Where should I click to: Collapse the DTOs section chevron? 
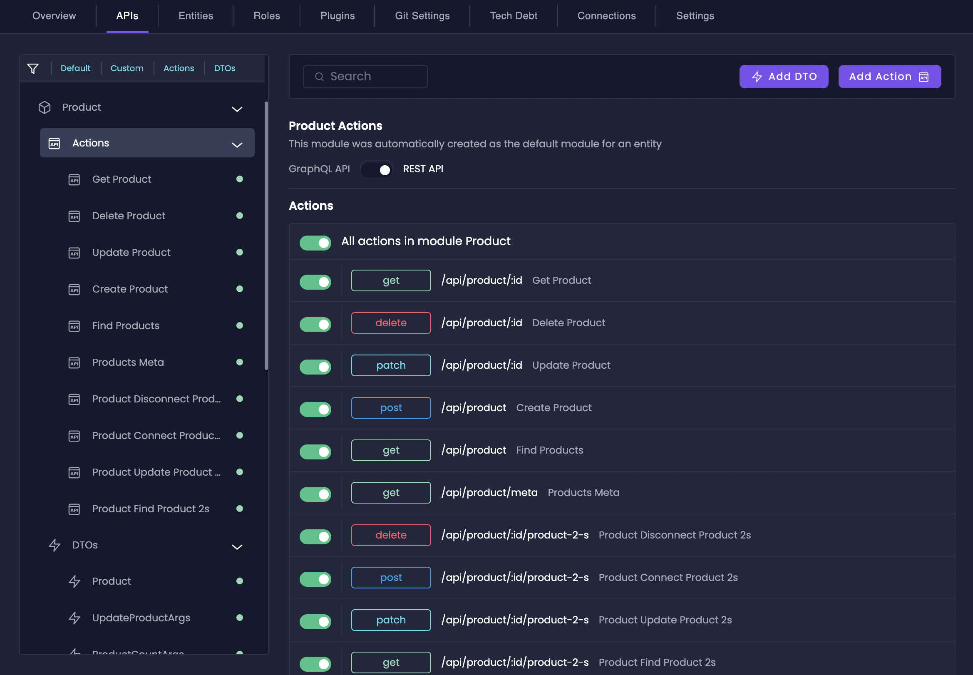click(237, 547)
